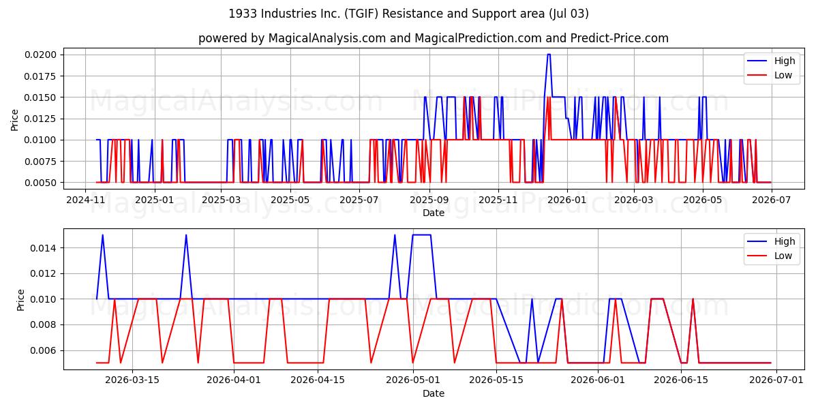This screenshot has height=409, width=818.
Task: Click the 0.015 blue plateau near 2026-05-01
Action: (421, 235)
